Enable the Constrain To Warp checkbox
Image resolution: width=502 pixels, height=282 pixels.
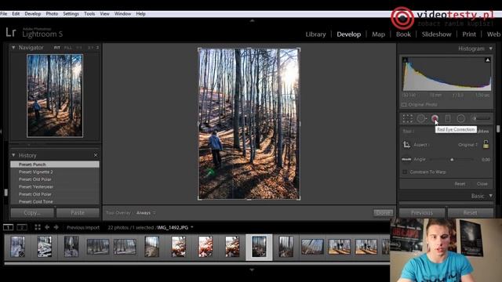coord(405,172)
